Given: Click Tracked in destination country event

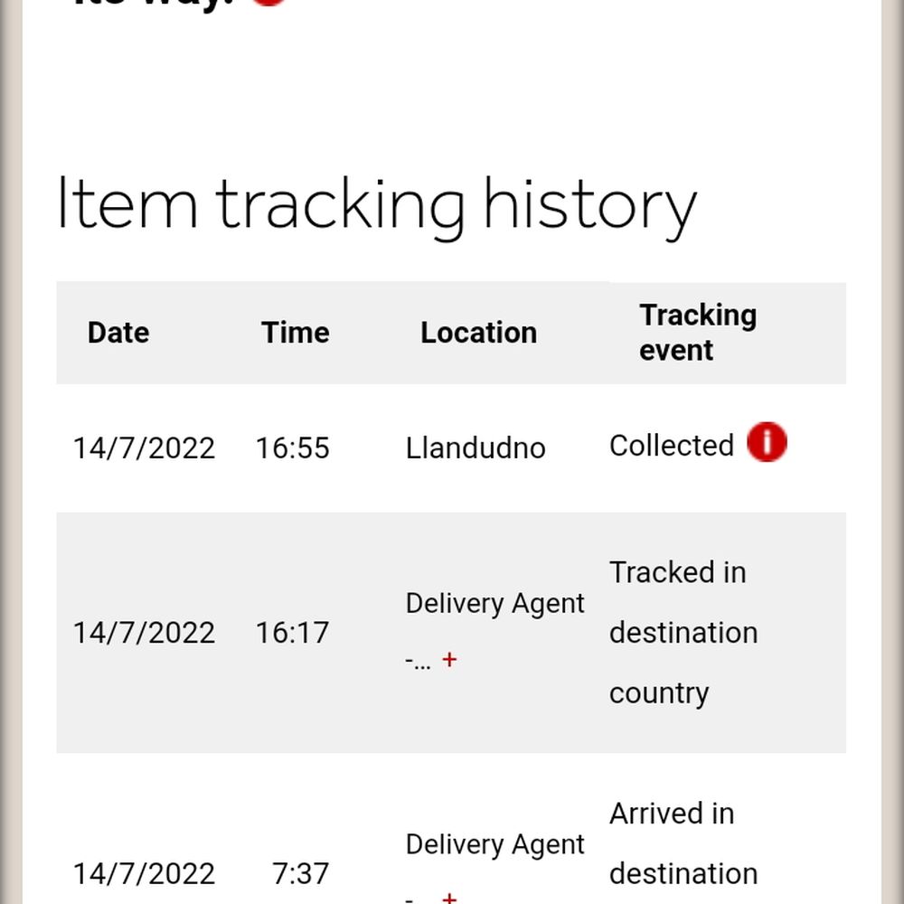Looking at the screenshot, I should 683,633.
